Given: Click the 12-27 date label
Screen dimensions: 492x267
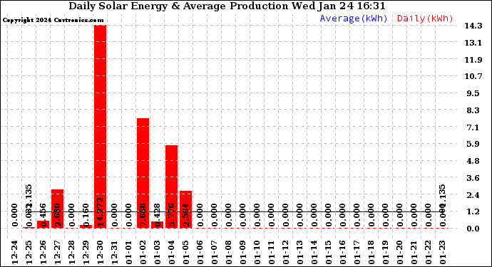Looking at the screenshot, I should (58, 253).
